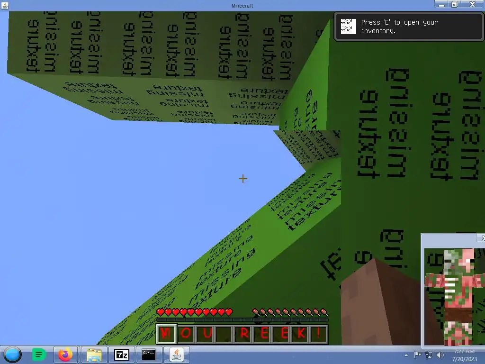The height and width of the screenshot is (364, 485).
Task: Open the Windows Start orb
Action: 12,355
